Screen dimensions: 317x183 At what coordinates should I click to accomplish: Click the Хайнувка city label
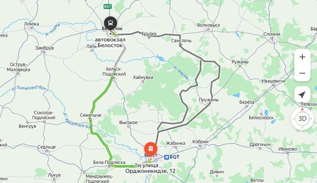[x=143, y=77]
